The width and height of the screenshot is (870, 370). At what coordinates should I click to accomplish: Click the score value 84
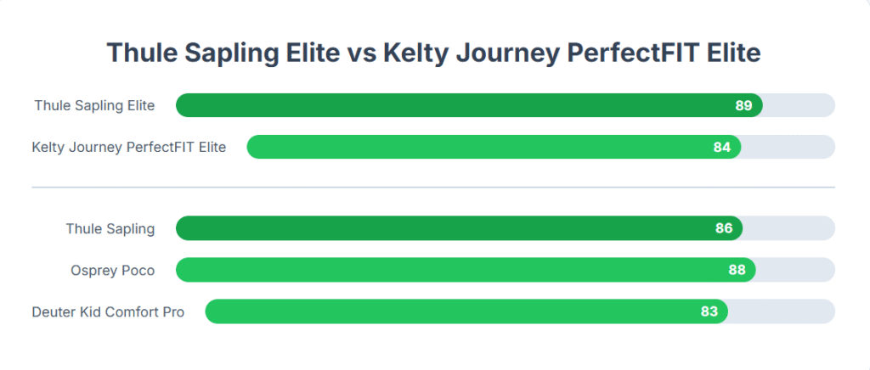722,148
